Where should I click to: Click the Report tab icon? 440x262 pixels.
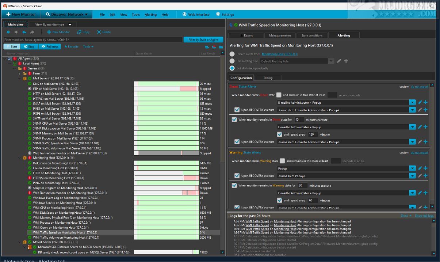(241, 35)
